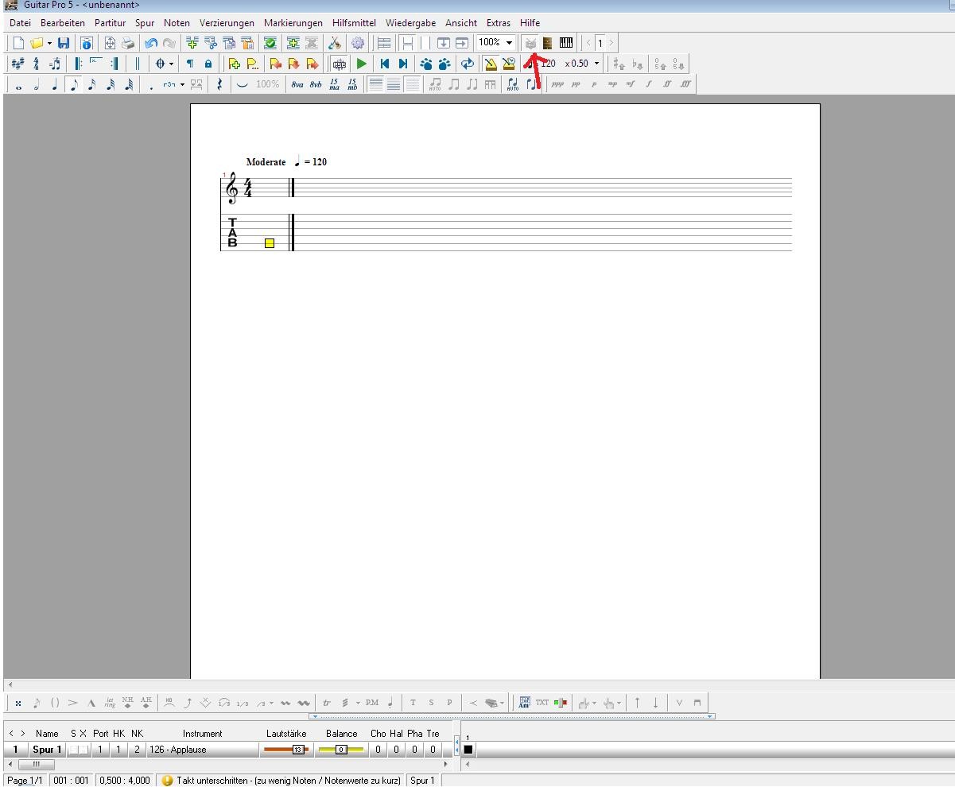This screenshot has width=955, height=787.
Task: Choose the 8va octave marking icon
Action: [x=297, y=83]
